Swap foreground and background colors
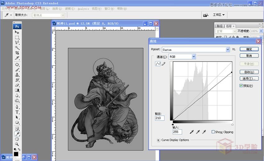Image resolution: width=264 pixels, height=161 pixels. pyautogui.click(x=19, y=149)
